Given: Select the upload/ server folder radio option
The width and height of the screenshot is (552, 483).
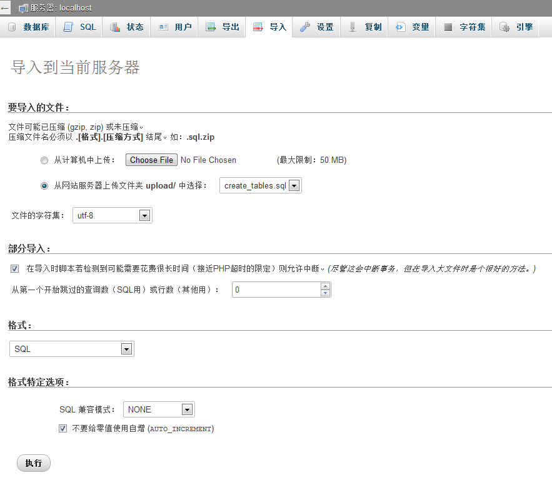Looking at the screenshot, I should [44, 186].
